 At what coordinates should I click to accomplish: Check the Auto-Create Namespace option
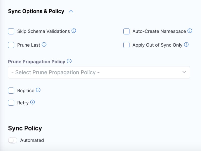(x=126, y=31)
